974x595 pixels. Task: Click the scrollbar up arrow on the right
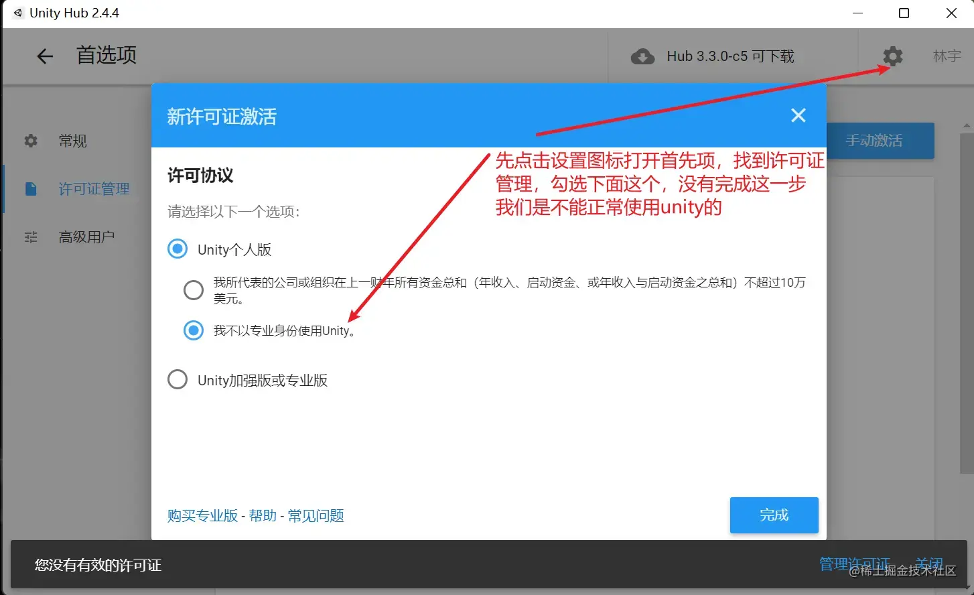click(x=967, y=126)
